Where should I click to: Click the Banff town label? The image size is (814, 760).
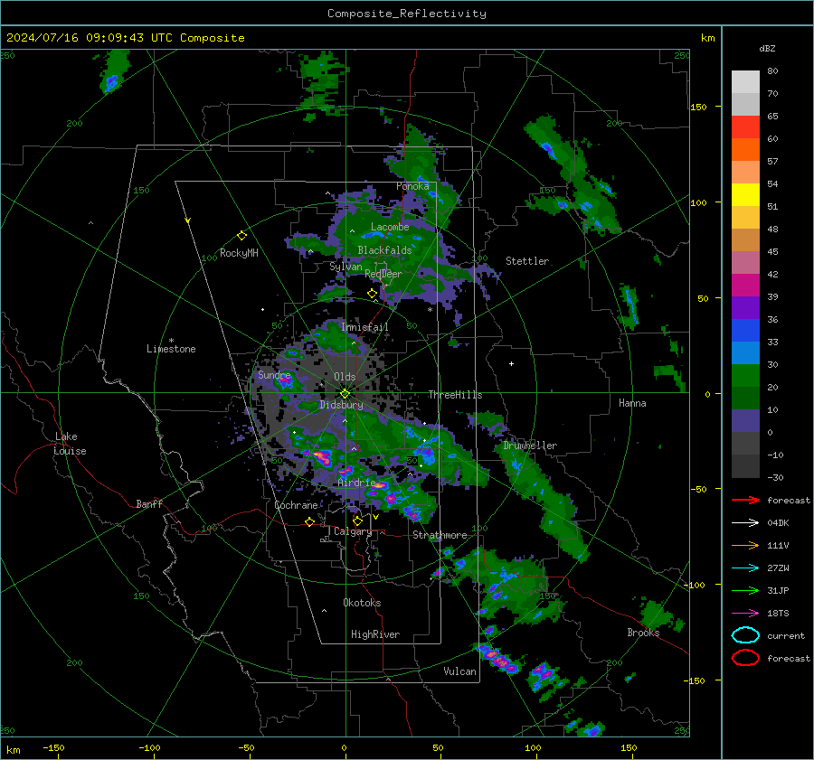tap(149, 503)
